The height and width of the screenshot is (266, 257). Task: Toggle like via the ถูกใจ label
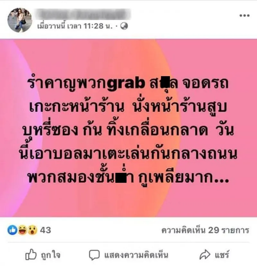coord(50,255)
